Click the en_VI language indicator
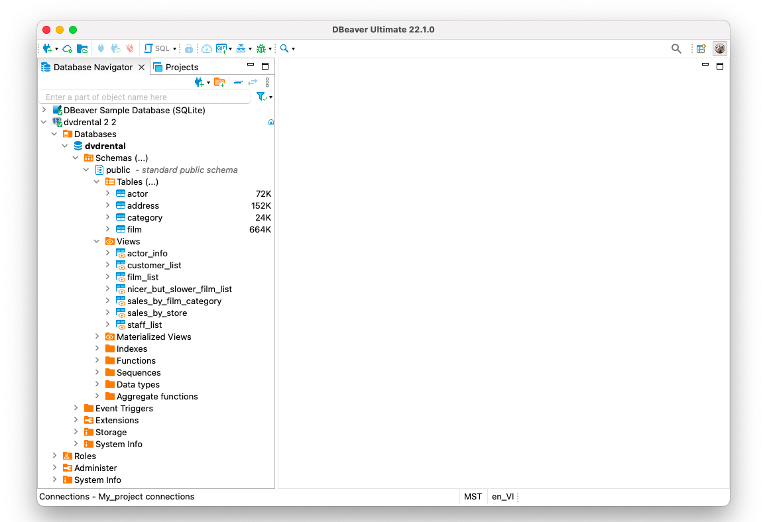This screenshot has height=522, width=767. point(502,496)
